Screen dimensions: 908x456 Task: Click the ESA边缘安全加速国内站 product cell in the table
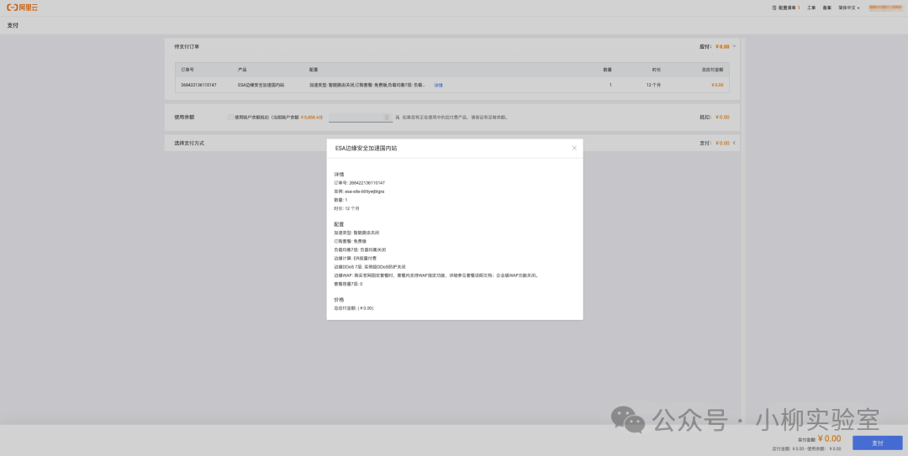click(x=261, y=85)
